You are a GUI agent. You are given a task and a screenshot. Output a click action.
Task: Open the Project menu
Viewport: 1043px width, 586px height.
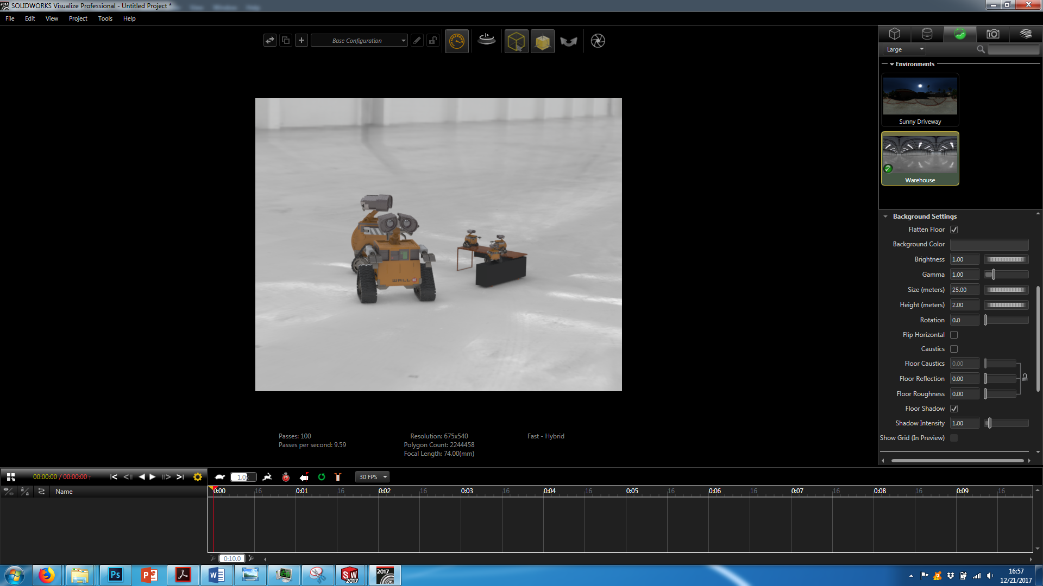[78, 18]
